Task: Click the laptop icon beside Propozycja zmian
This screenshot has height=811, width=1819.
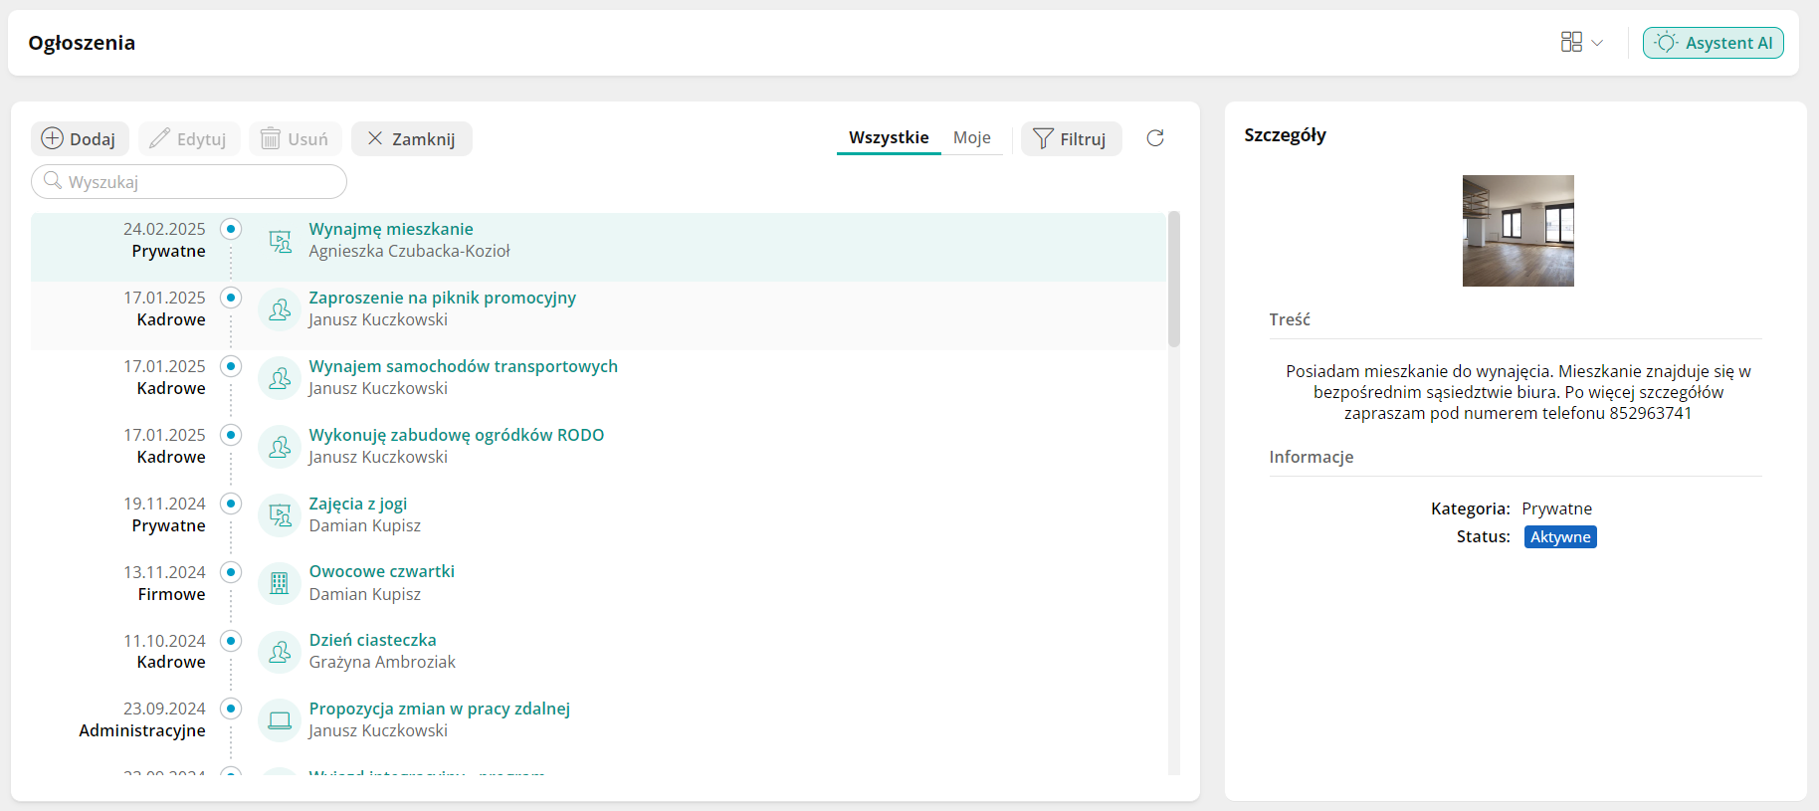Action: (280, 720)
